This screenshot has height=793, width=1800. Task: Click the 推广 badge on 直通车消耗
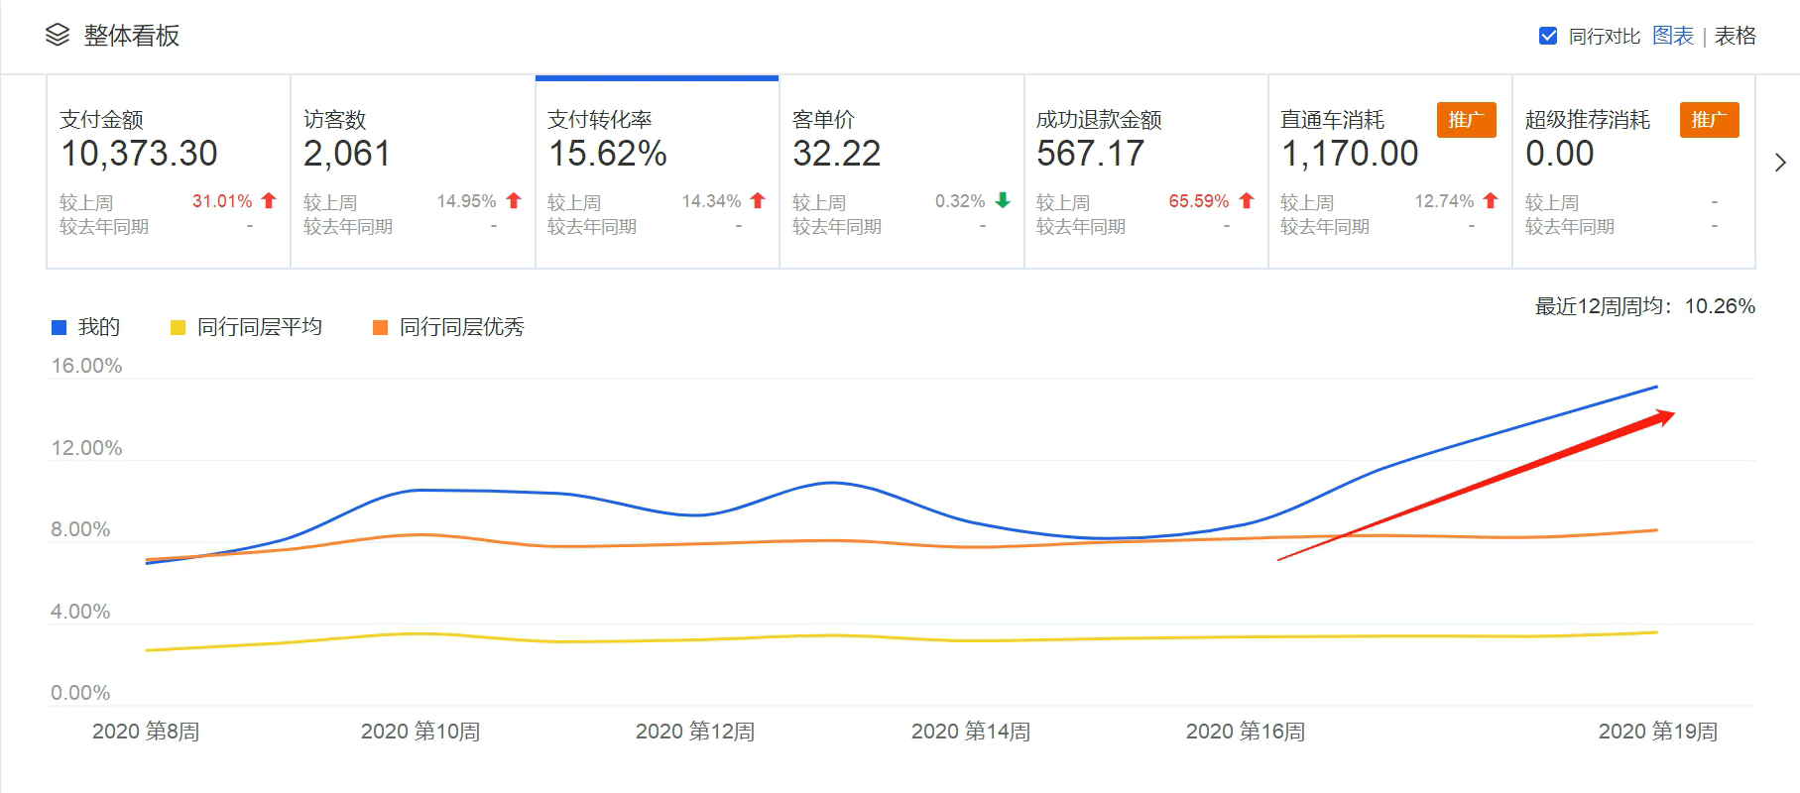[x=1466, y=120]
